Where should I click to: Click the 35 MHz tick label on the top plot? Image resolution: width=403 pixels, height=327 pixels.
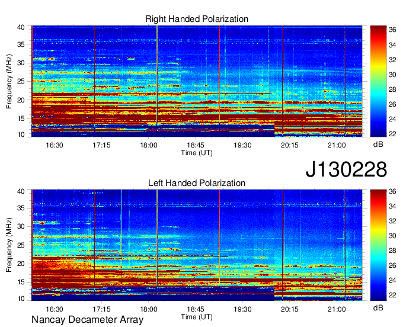click(21, 44)
